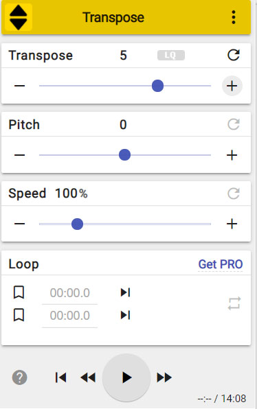Toggle the loop repeat icon

click(x=234, y=303)
